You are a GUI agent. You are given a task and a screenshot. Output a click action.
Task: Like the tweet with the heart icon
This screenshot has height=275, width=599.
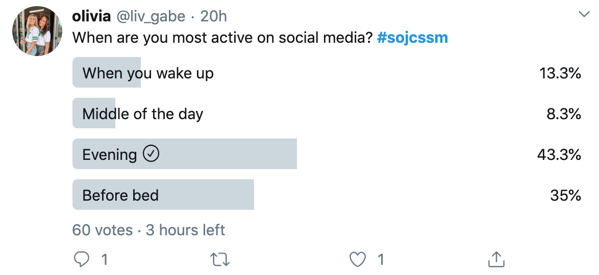[358, 260]
